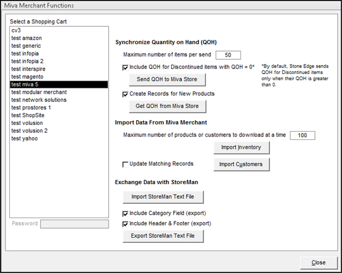Click Get QOH from Miva Store button
Screen dimensions: 342x273
pyautogui.click(x=167, y=106)
